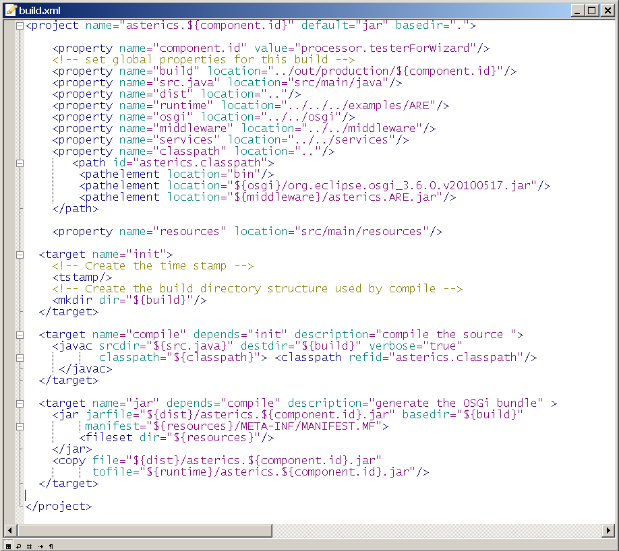Collapse the target compile fold marker
This screenshot has height=551, width=619.
20,335
